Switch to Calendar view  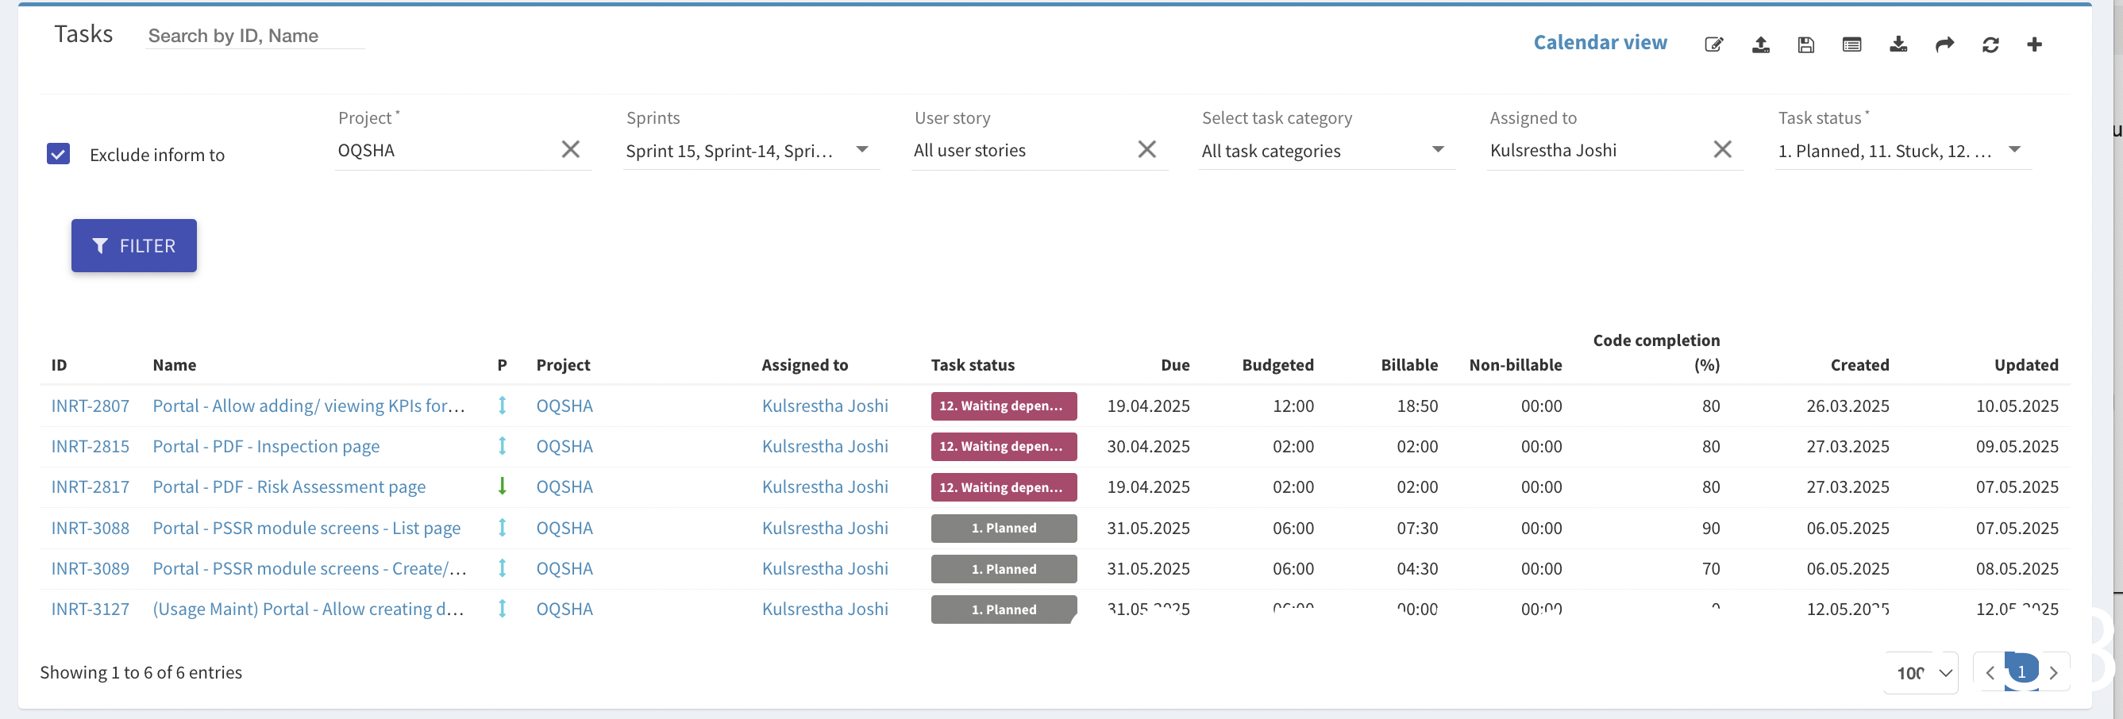pyautogui.click(x=1599, y=43)
